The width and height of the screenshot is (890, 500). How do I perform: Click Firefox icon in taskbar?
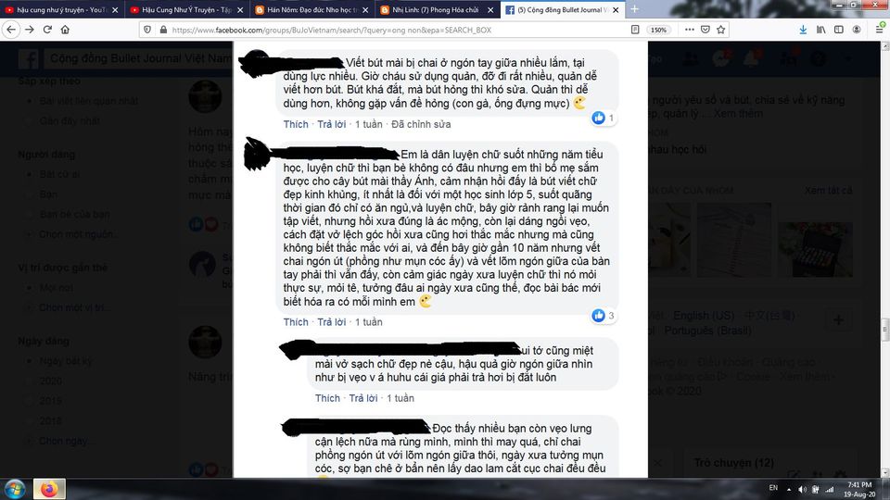[x=49, y=489]
